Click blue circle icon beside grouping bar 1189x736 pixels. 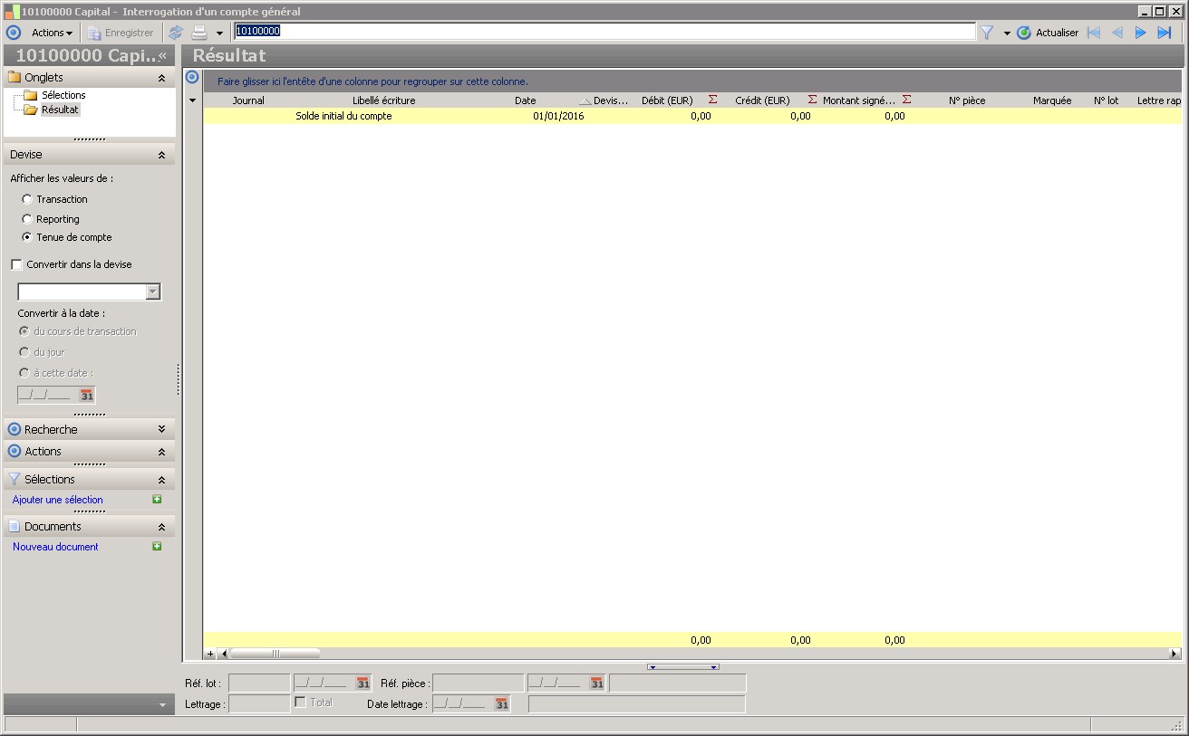click(191, 77)
